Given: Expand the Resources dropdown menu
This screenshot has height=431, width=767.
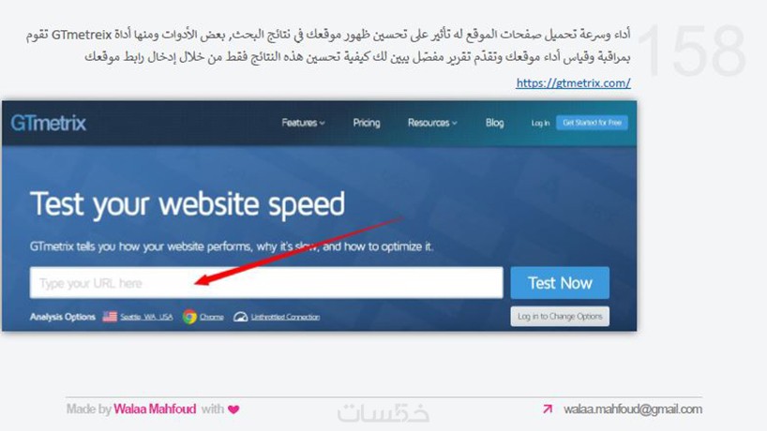Looking at the screenshot, I should point(432,123).
